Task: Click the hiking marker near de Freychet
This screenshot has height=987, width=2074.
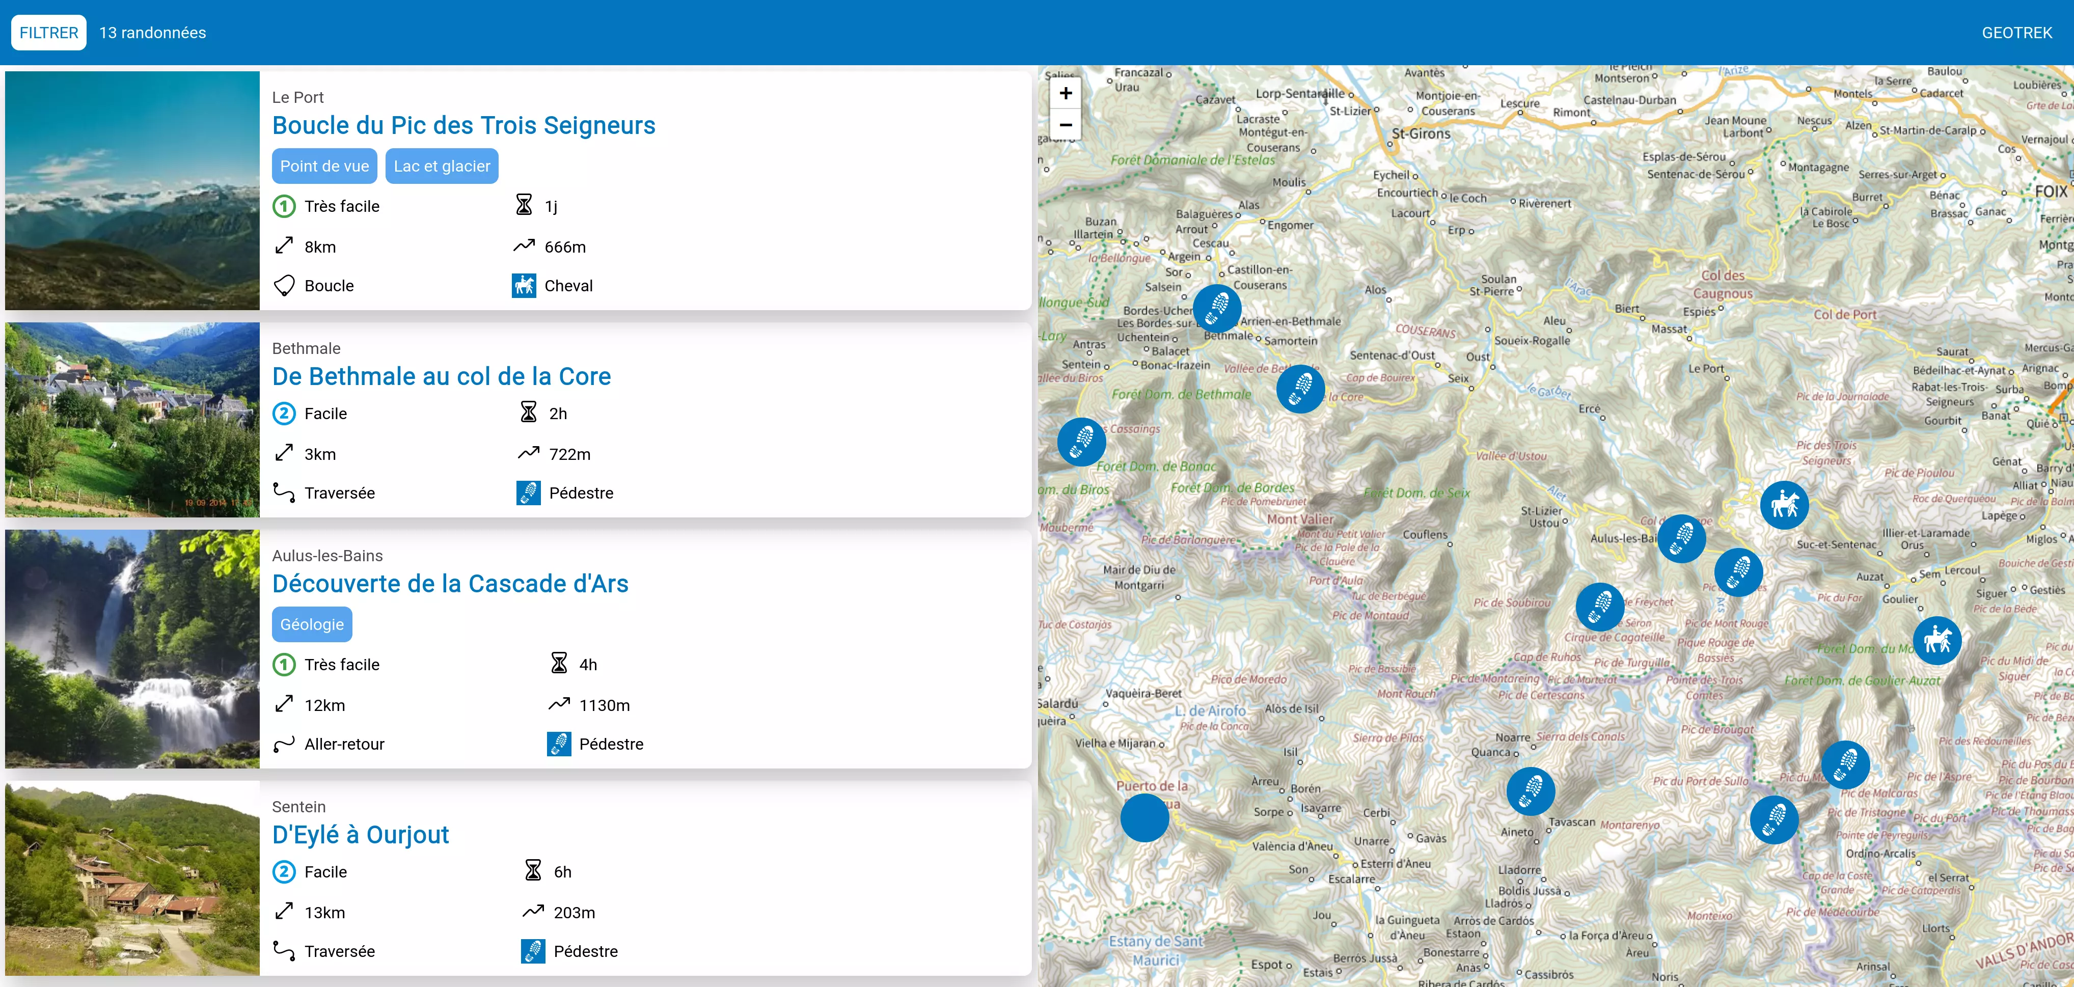Action: [1600, 607]
